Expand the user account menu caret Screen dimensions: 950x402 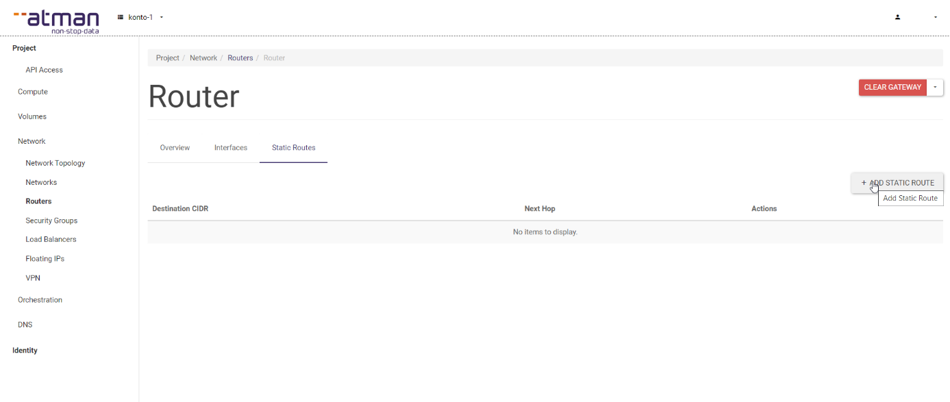936,17
